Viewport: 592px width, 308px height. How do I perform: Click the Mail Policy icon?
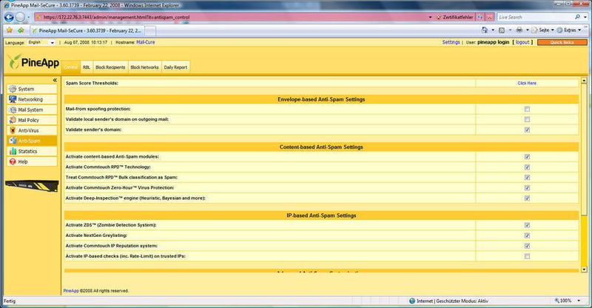[x=13, y=120]
